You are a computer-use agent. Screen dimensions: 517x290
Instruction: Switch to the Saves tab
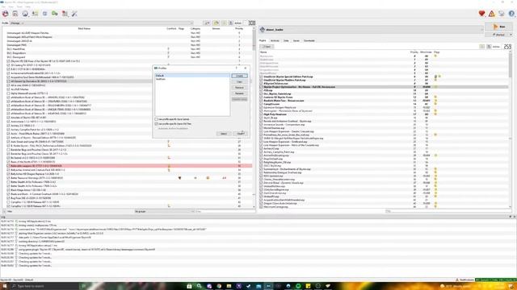296,40
